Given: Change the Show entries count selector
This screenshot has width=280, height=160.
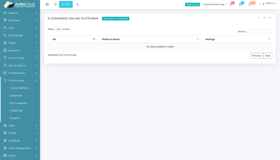Looking at the screenshot, I should click(58, 29).
